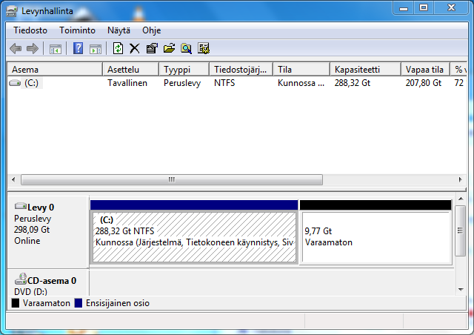474x335 pixels.
Task: Click the magnifier search toolbar icon
Action: pos(186,48)
